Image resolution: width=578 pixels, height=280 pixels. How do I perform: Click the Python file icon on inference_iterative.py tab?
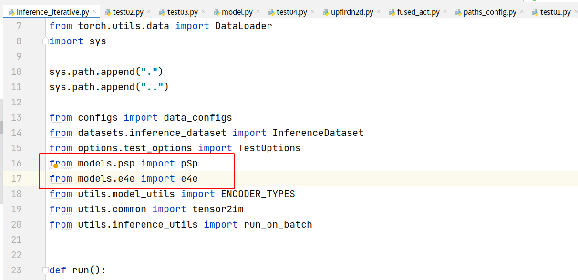pos(11,12)
